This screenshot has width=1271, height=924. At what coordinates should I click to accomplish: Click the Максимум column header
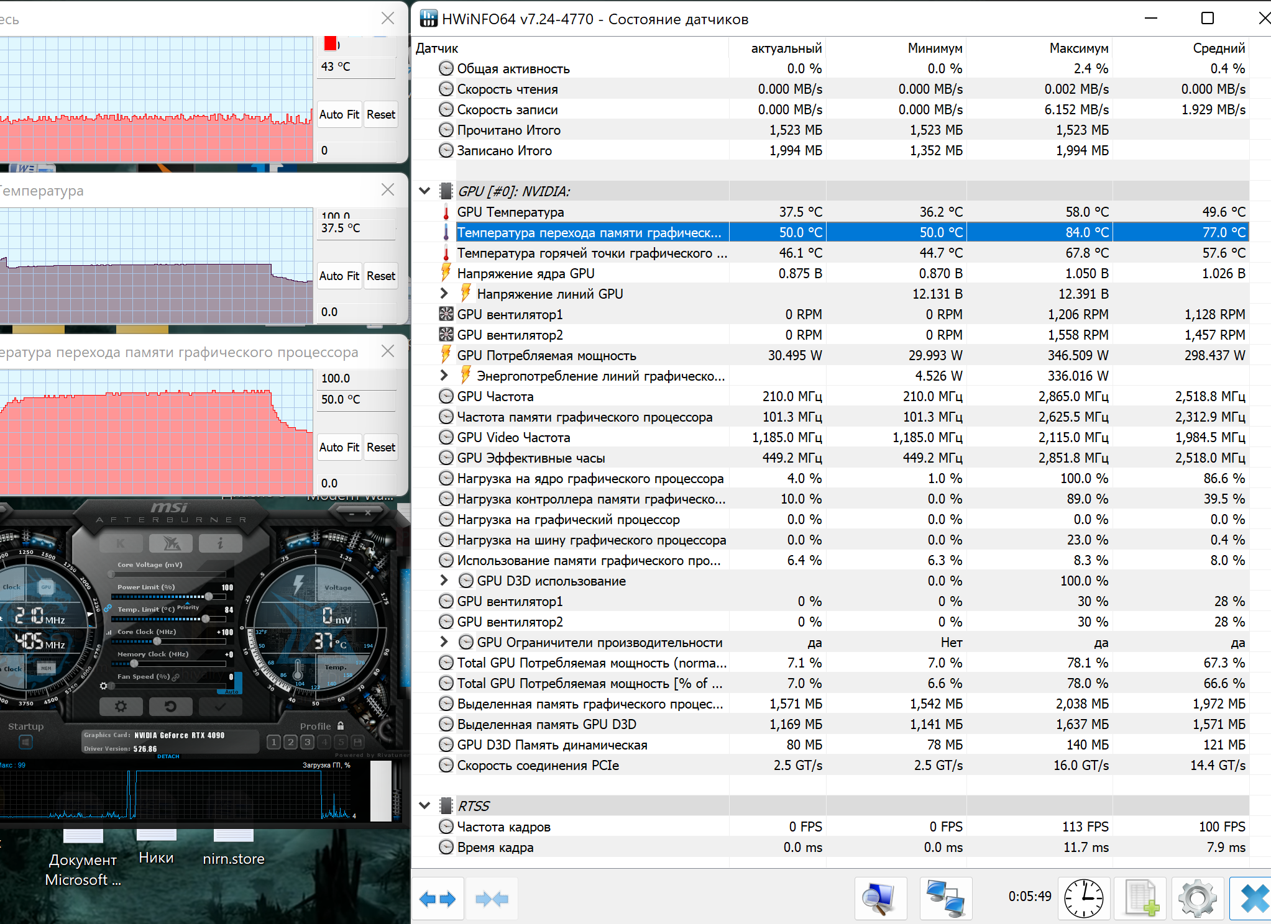tap(1078, 48)
